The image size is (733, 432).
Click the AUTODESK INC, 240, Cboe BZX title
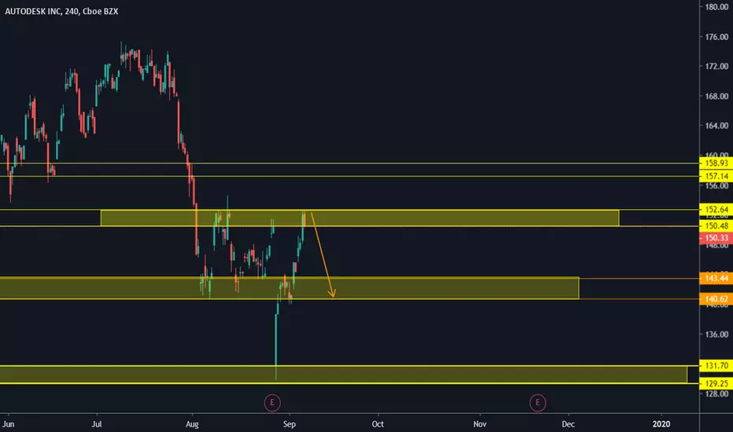(61, 11)
